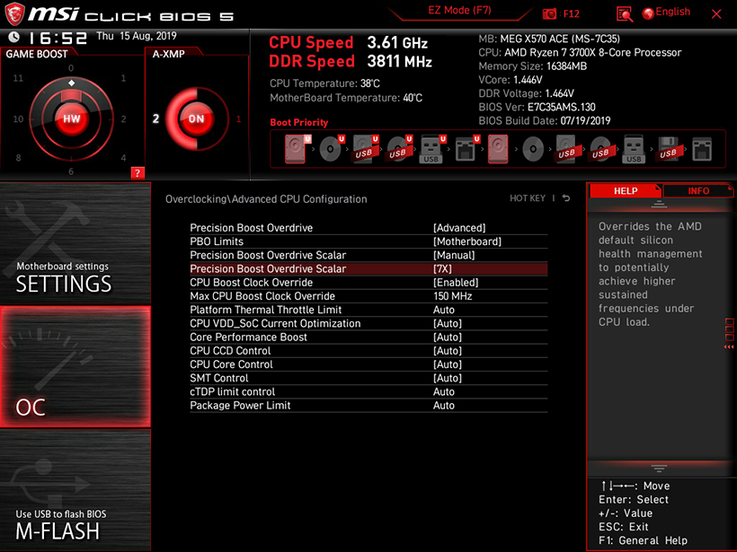Select the legacy USB key boot icon

[634, 149]
